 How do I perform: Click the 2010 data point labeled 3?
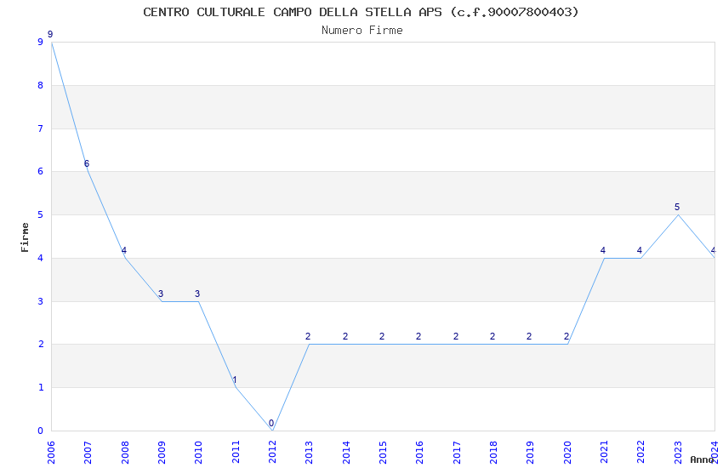point(198,301)
